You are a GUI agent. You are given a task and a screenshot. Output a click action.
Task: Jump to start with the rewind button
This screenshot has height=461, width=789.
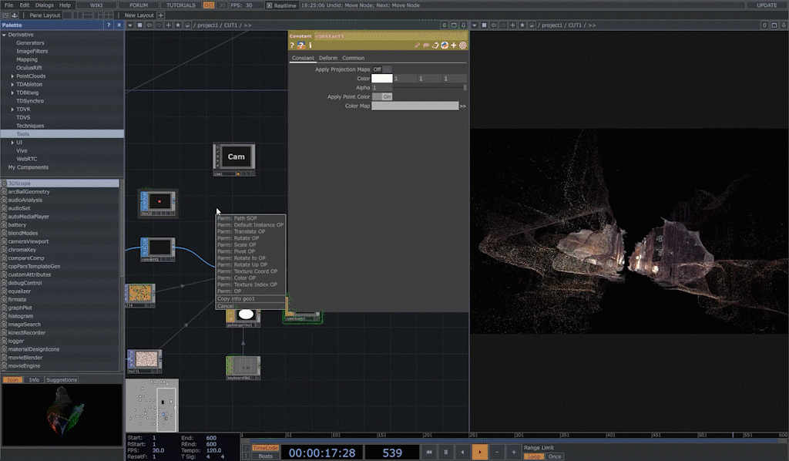tap(429, 452)
